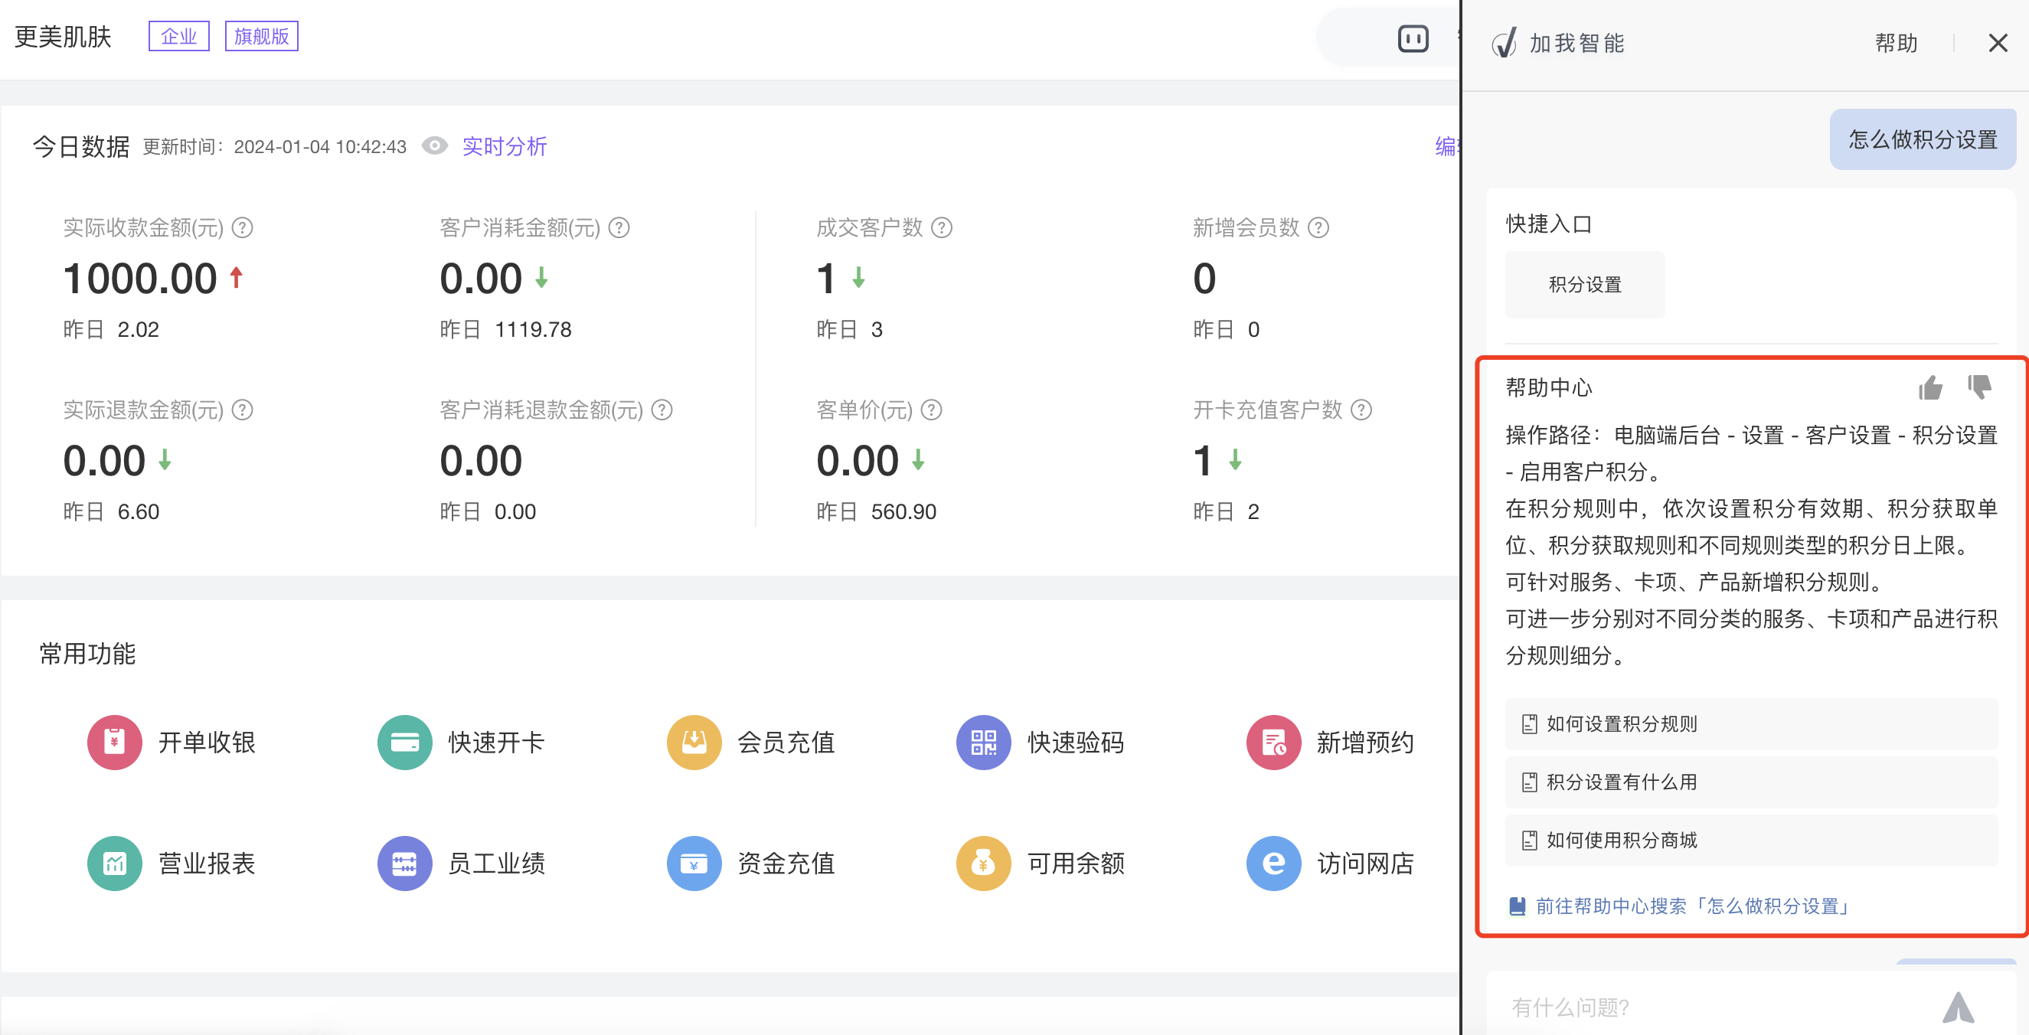2029x1035 pixels.
Task: Click the send arrow in chat box
Action: tap(1957, 1007)
